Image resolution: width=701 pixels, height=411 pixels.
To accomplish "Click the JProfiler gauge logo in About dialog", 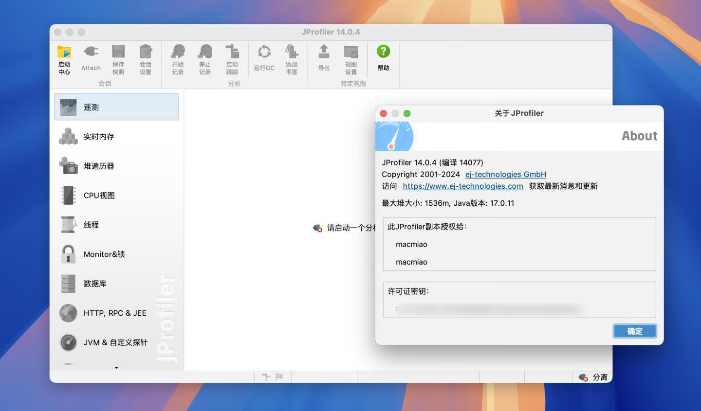I will point(394,136).
